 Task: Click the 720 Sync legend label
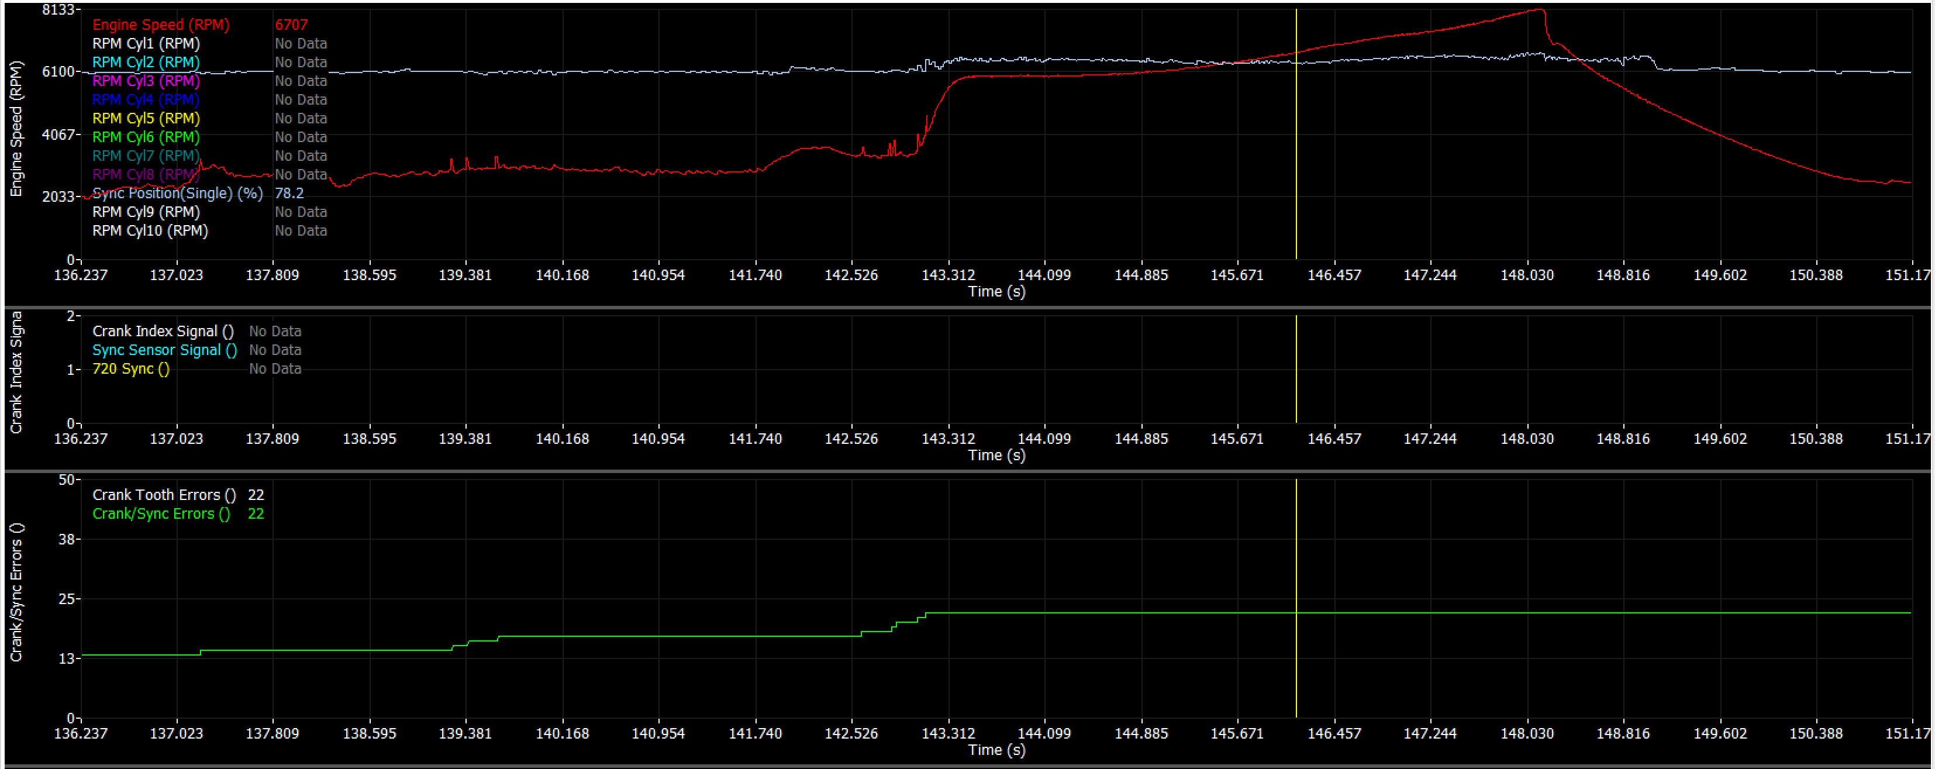131,369
